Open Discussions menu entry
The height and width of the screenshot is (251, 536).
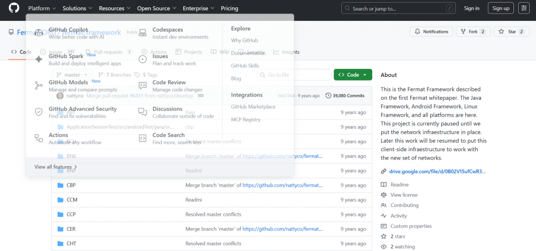click(x=167, y=109)
